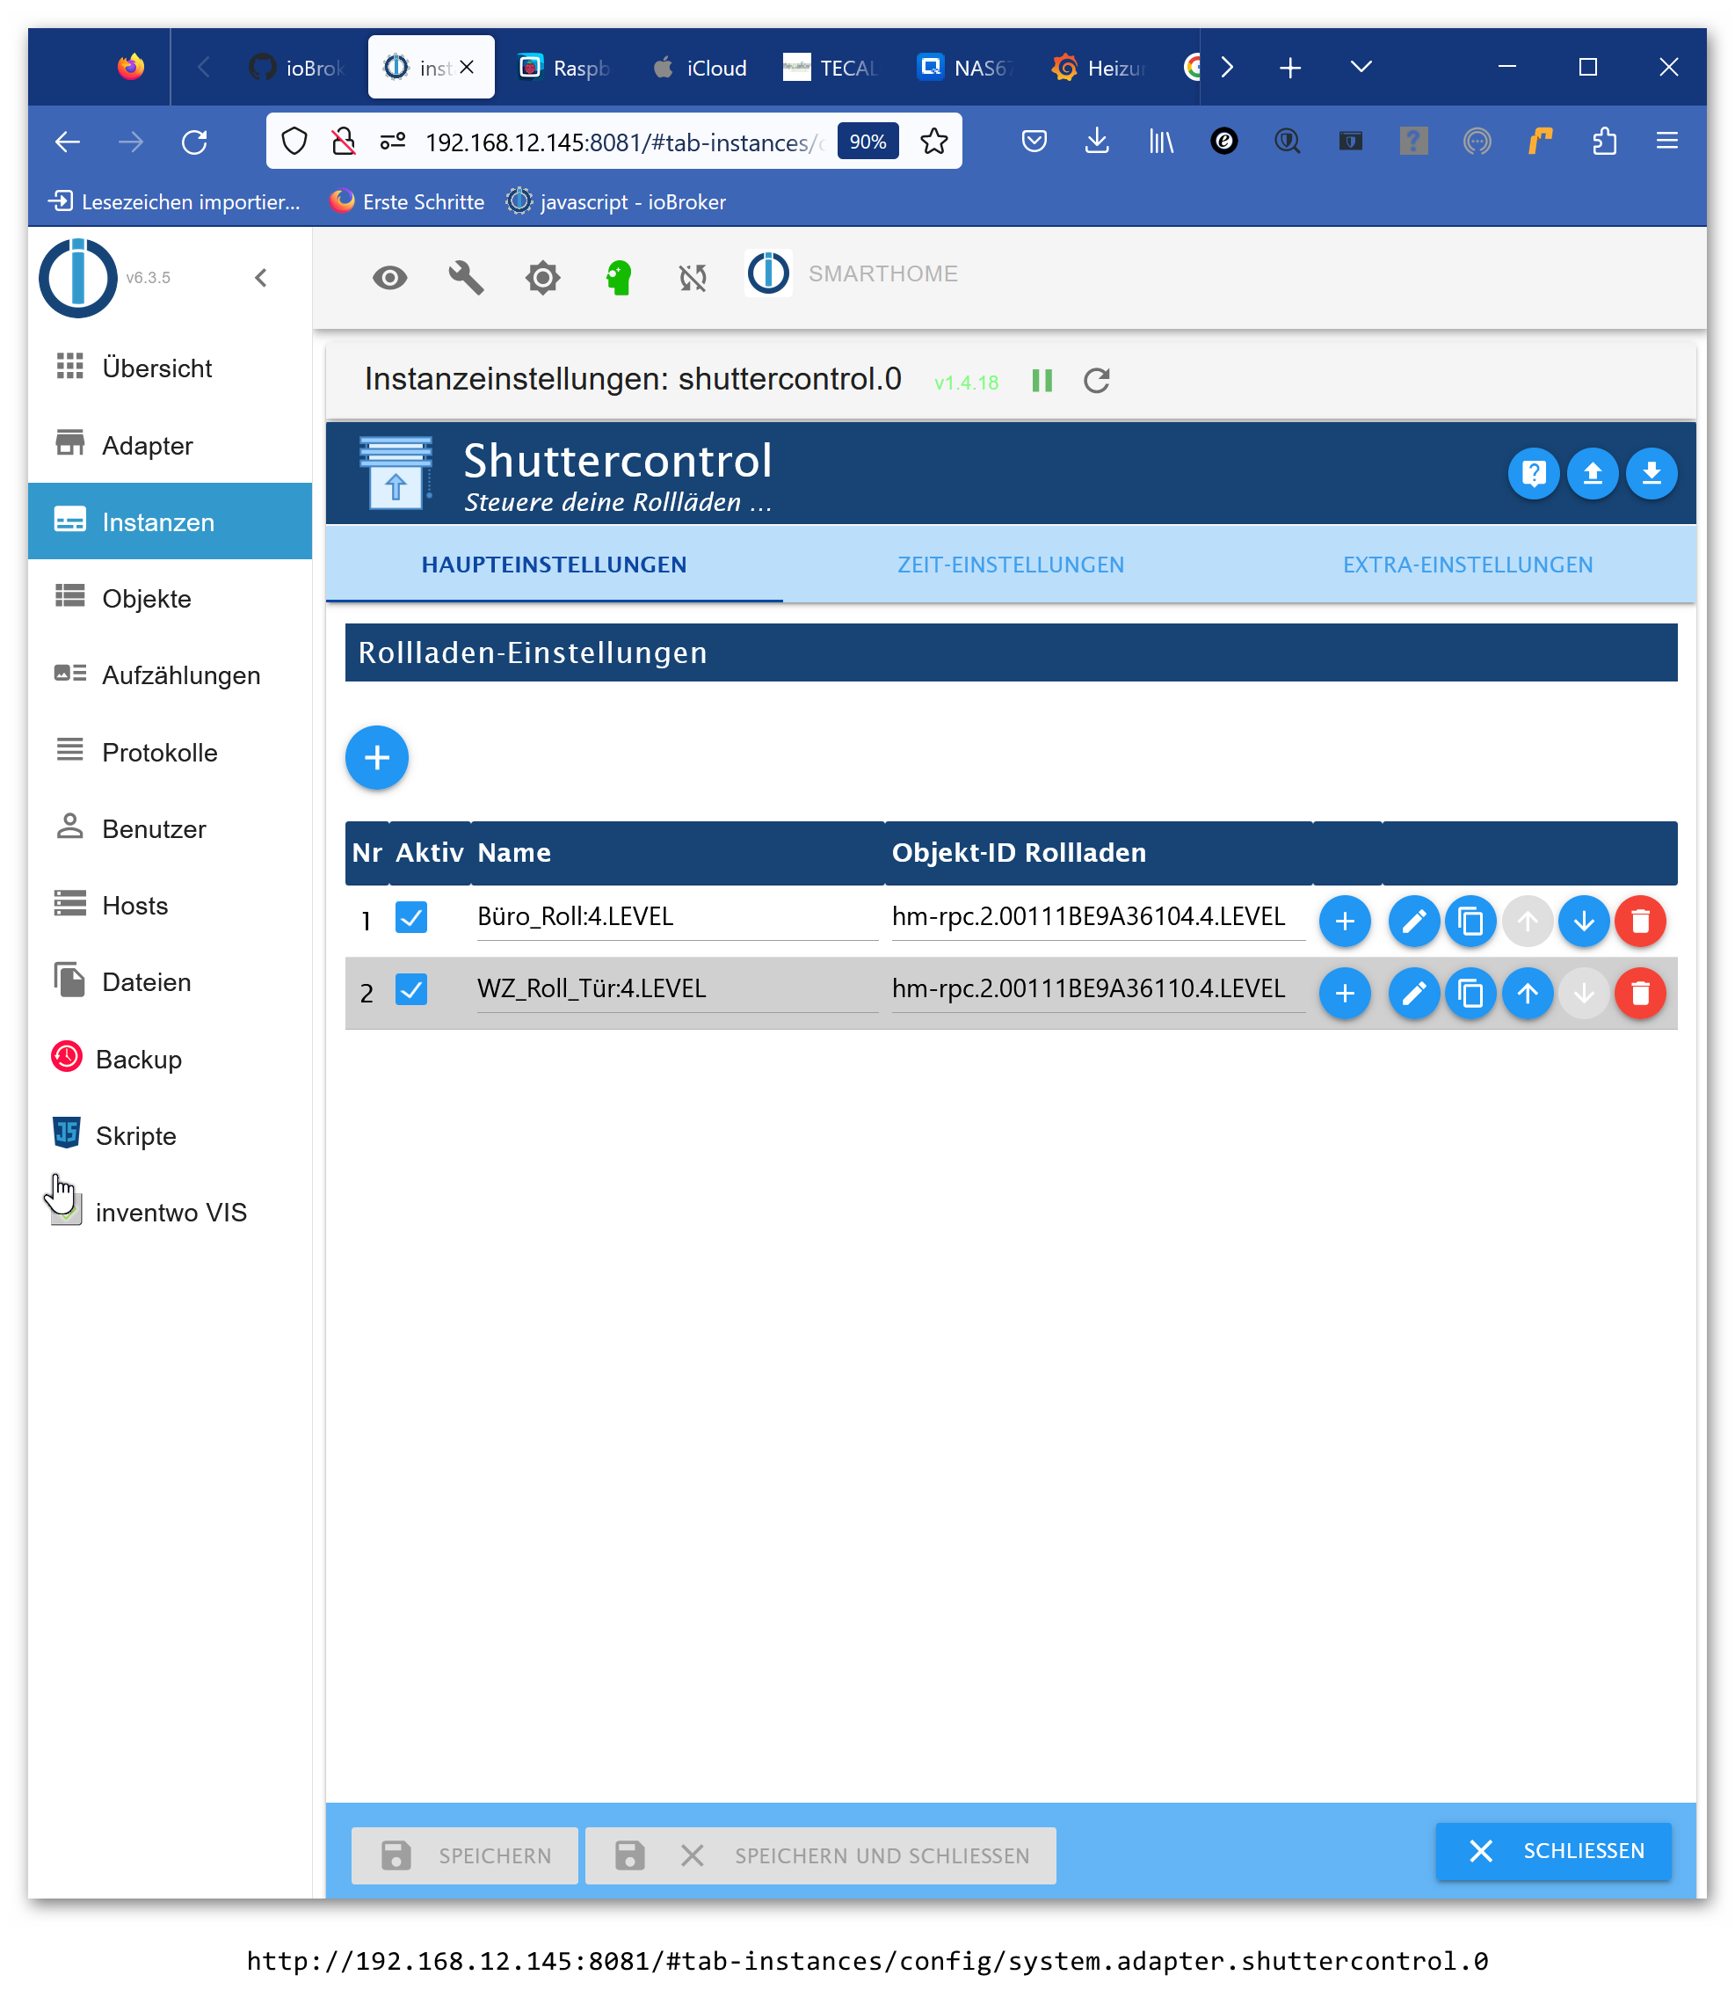1735x1997 pixels.
Task: Select the HAUPTEINSTELLUNGEN tab
Action: (554, 565)
